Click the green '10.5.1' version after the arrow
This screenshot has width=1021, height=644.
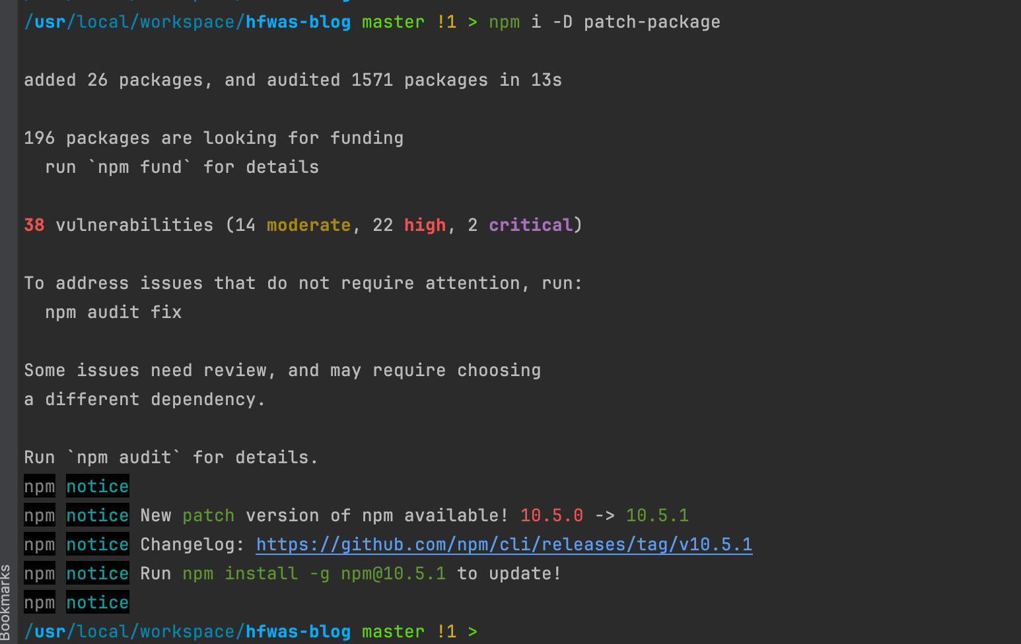[x=657, y=515]
